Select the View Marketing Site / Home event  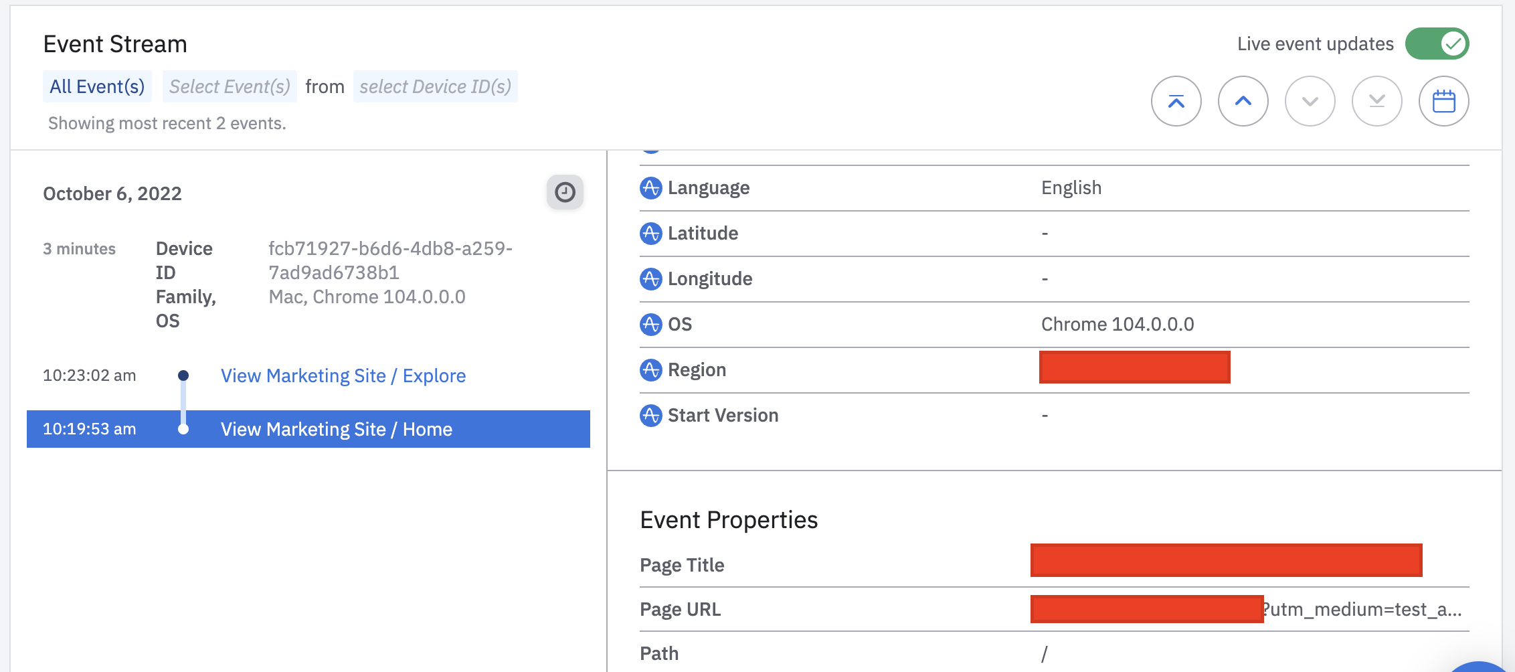coord(337,429)
